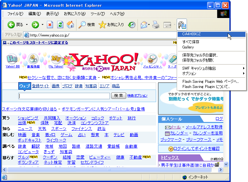Viewport: 248px width, 182px height.
Task: Refresh the page via the refresh icon
Action: point(60,25)
